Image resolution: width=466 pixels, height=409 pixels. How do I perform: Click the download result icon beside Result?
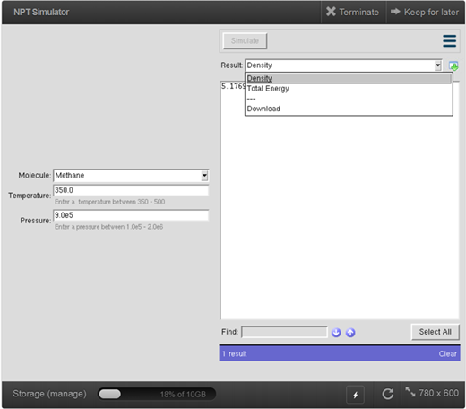coord(453,65)
